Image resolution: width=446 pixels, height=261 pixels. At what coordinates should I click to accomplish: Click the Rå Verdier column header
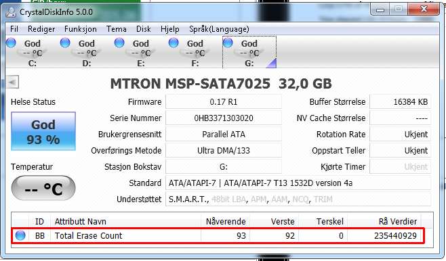pyautogui.click(x=384, y=221)
